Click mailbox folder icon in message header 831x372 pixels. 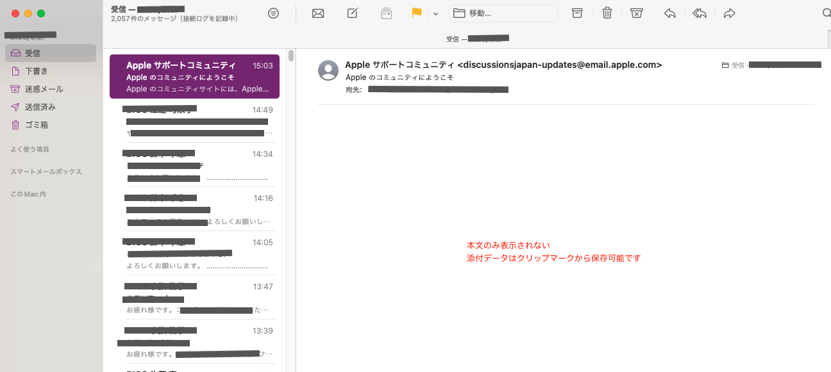tap(725, 65)
